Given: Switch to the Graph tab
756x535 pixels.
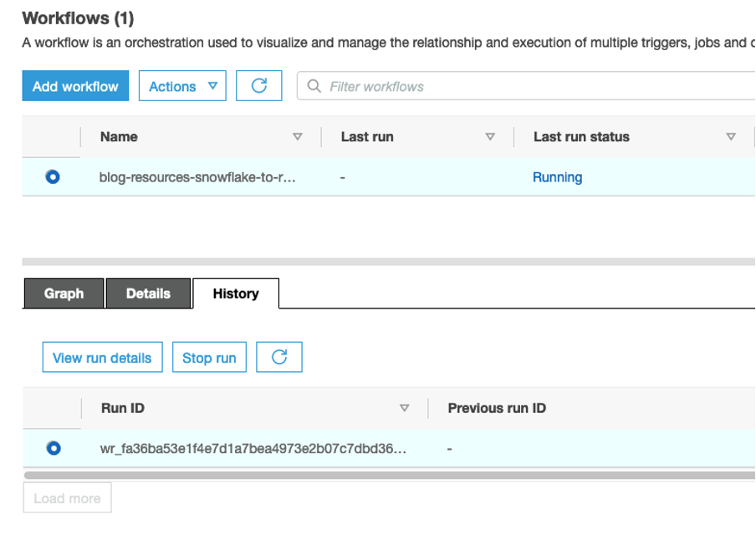Looking at the screenshot, I should pyautogui.click(x=64, y=293).
